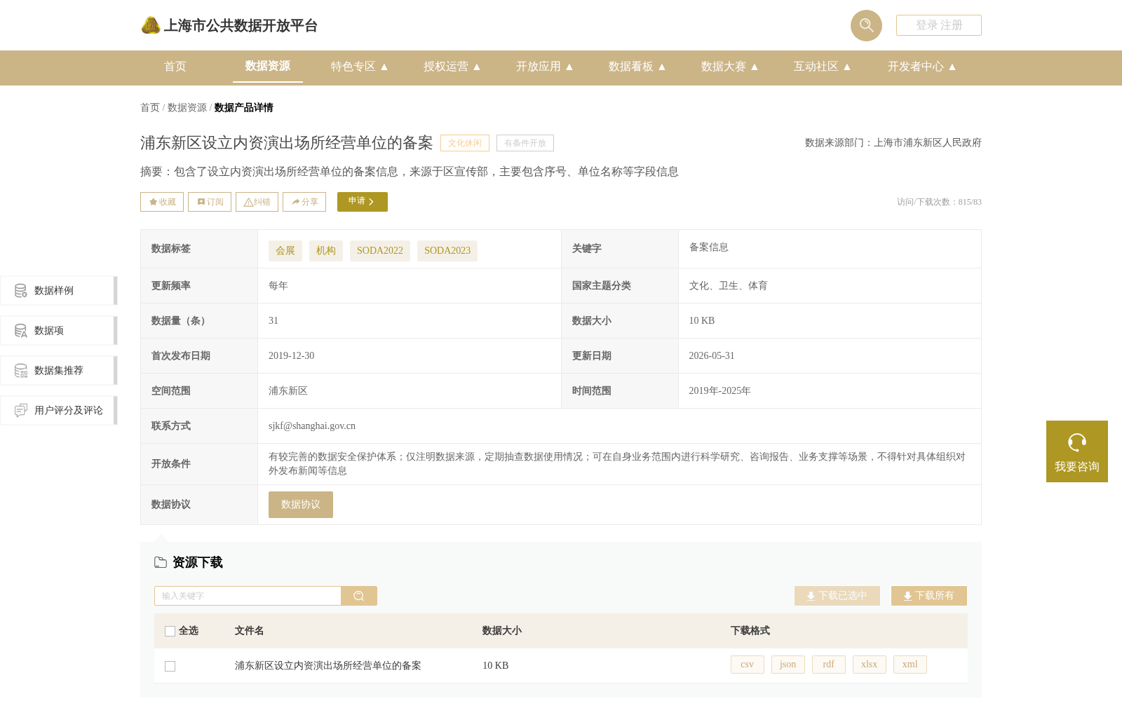Open the 数据协议 button
This screenshot has width=1122, height=701.
[x=301, y=505]
